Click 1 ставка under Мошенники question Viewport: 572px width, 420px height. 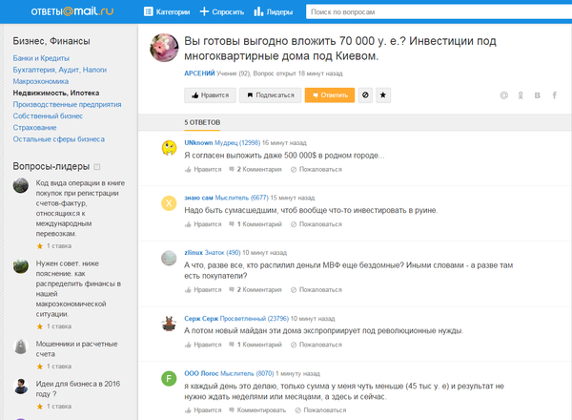pos(54,367)
